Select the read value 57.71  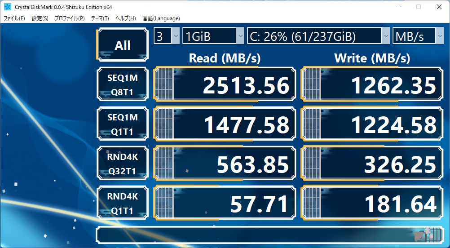(x=225, y=203)
